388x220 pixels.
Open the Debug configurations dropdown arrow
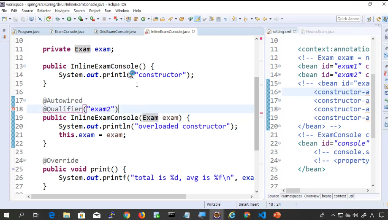pyautogui.click(x=63, y=19)
